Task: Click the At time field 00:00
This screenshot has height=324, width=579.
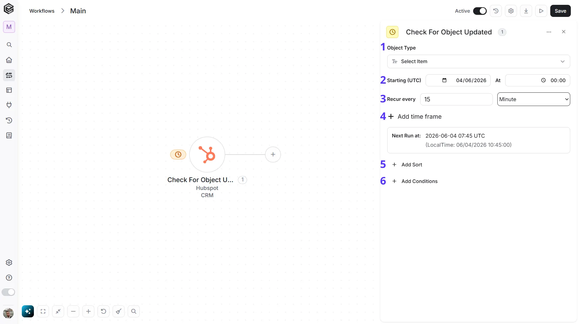Action: (x=538, y=80)
